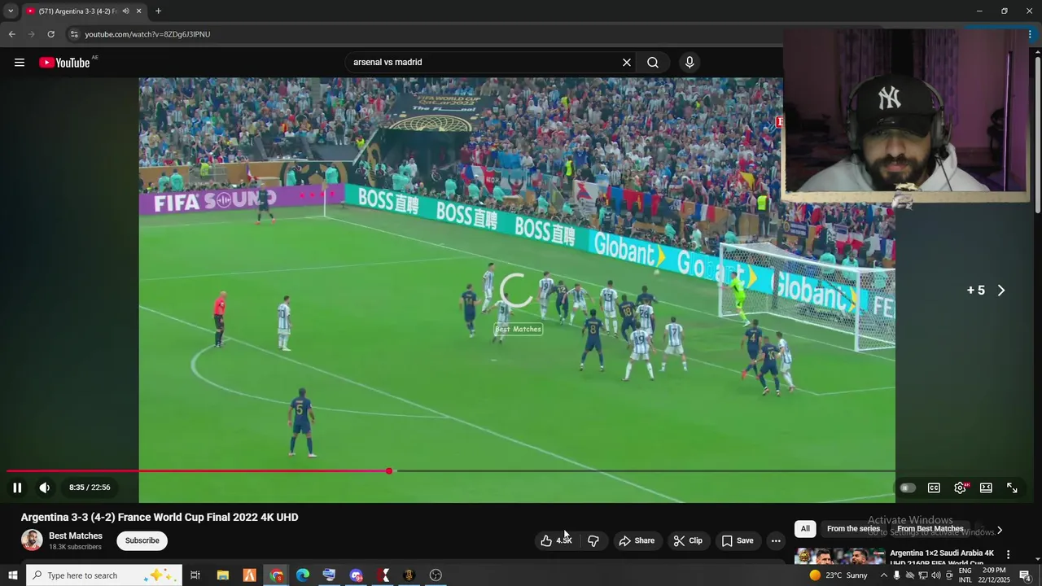
Task: Reload the page
Action: point(50,34)
